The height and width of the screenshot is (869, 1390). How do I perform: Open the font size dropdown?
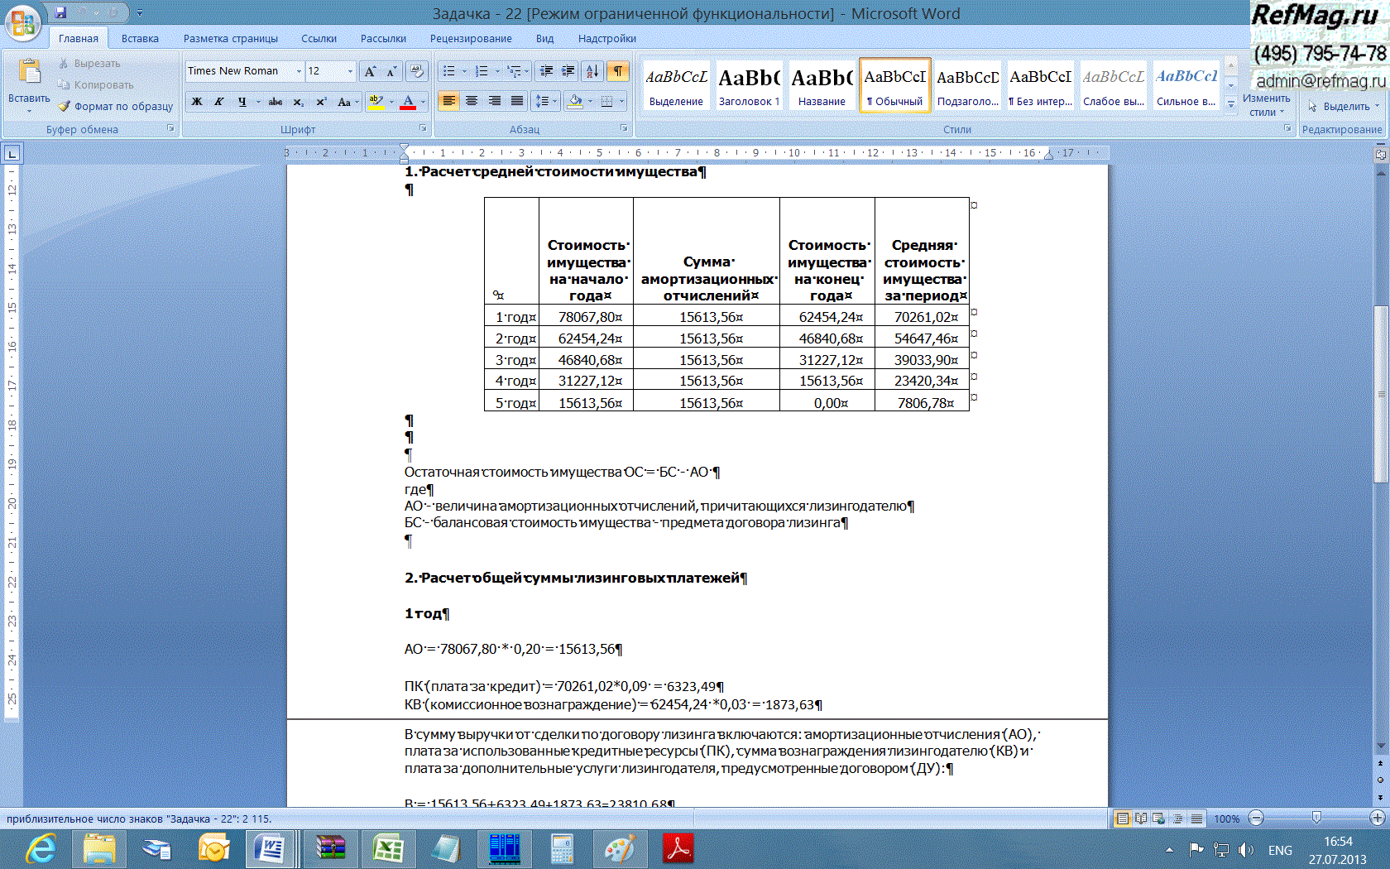pyautogui.click(x=350, y=71)
